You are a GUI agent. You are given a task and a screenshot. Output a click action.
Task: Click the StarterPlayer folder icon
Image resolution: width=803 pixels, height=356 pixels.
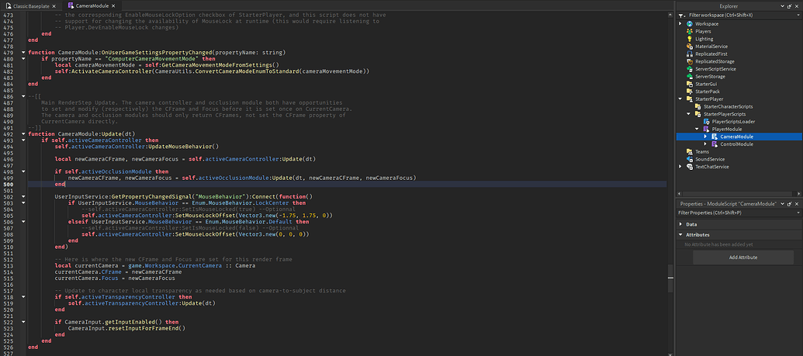point(689,99)
